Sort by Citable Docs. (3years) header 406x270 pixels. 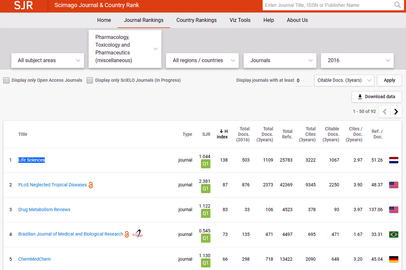coord(331,134)
